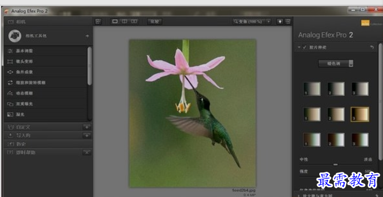
Task: Click the arrow beside zoom level
Action: [x=269, y=21]
